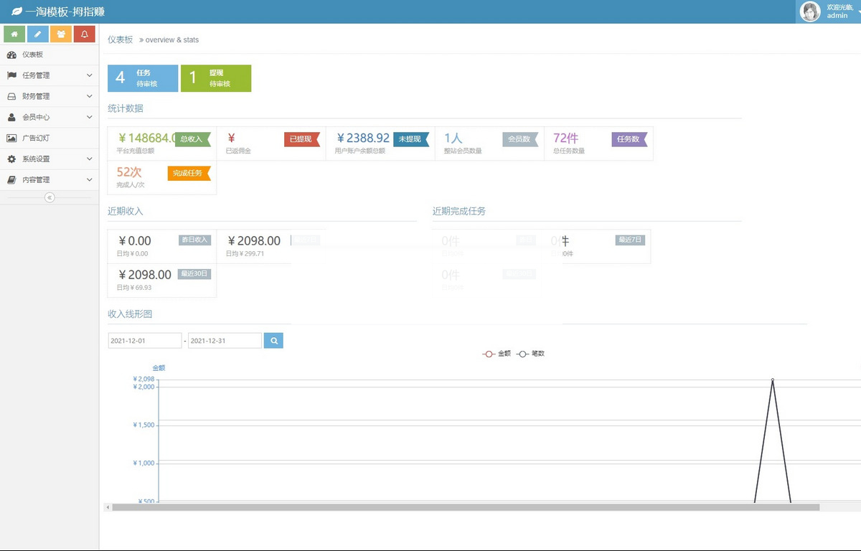Click the end date field 2021-12-31
This screenshot has height=551, width=861.
tap(225, 341)
